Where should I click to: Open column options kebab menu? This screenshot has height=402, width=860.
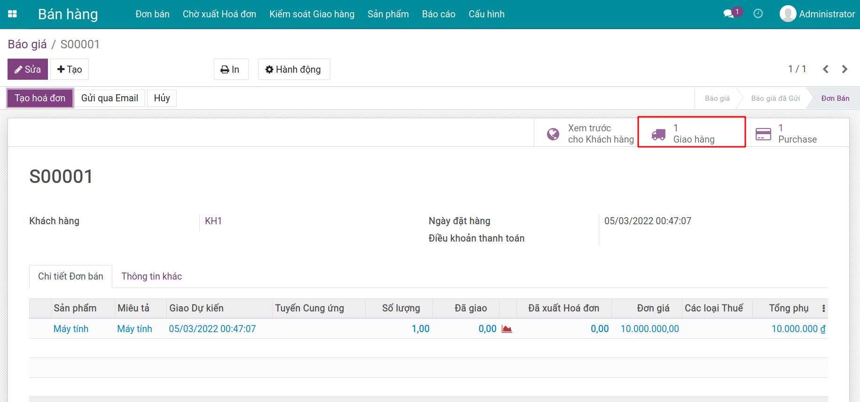823,309
